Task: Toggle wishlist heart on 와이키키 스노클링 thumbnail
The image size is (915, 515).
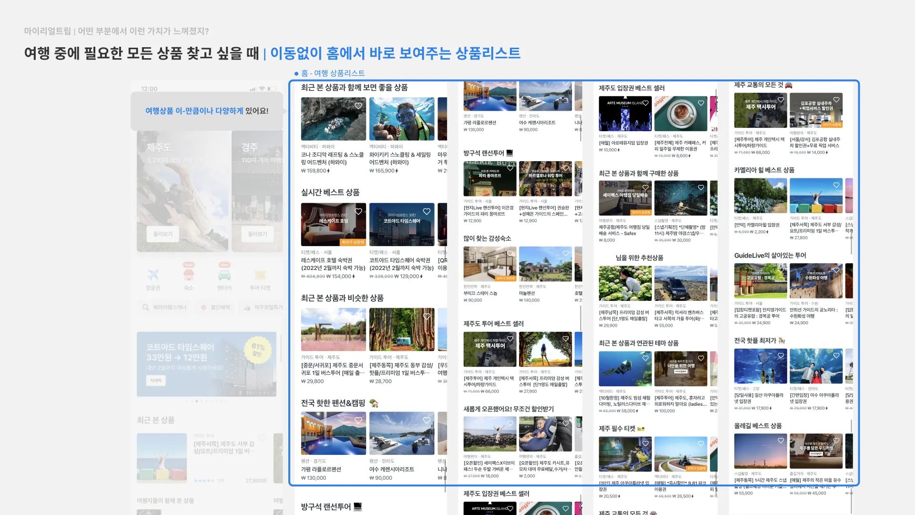Action: (427, 106)
